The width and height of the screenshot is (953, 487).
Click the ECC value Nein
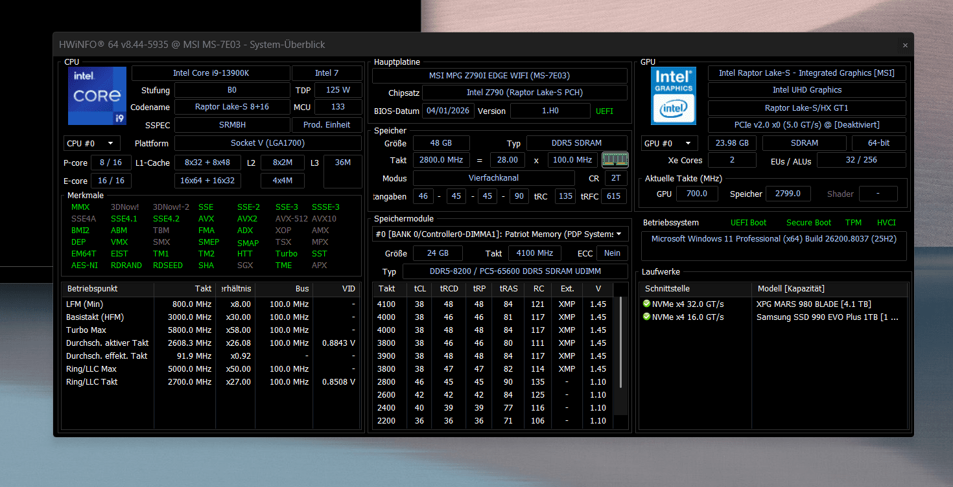(612, 253)
